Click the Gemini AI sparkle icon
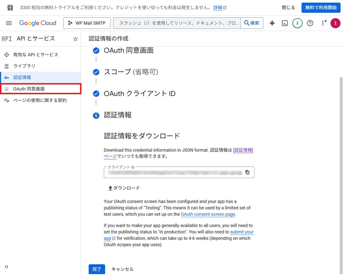The width and height of the screenshot is (343, 279). (x=272, y=23)
